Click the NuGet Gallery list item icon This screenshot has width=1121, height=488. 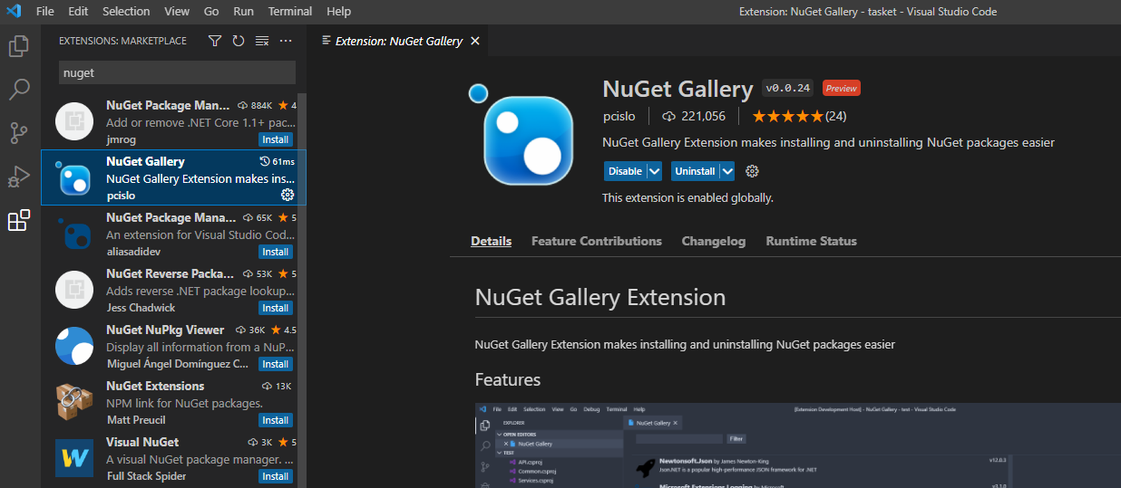coord(74,178)
